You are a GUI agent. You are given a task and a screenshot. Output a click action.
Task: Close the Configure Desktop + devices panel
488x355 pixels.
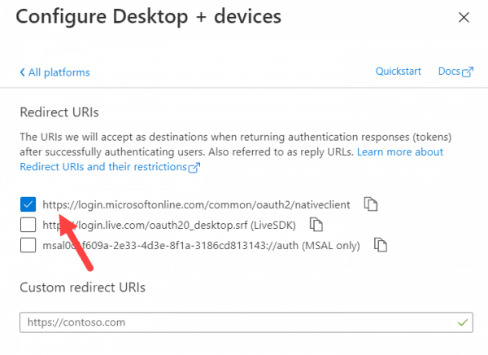pyautogui.click(x=464, y=16)
